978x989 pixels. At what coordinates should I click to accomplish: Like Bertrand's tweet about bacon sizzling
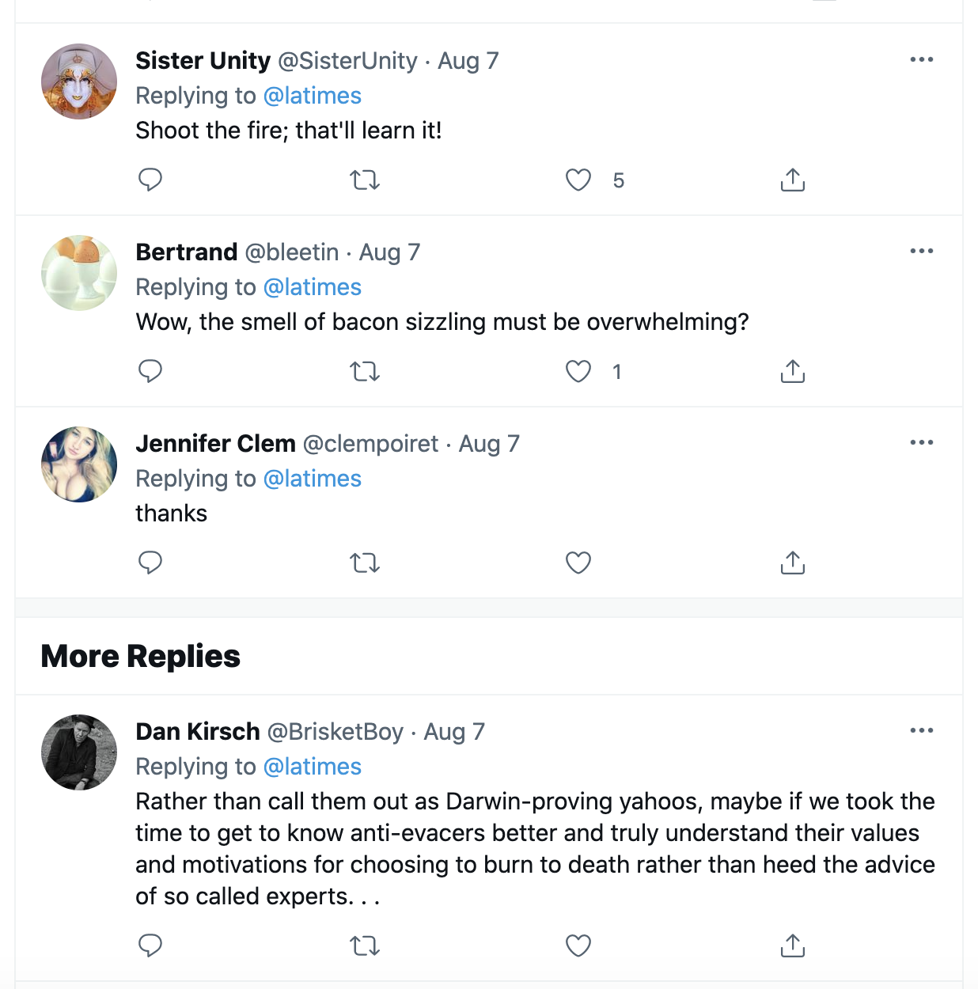pos(578,371)
